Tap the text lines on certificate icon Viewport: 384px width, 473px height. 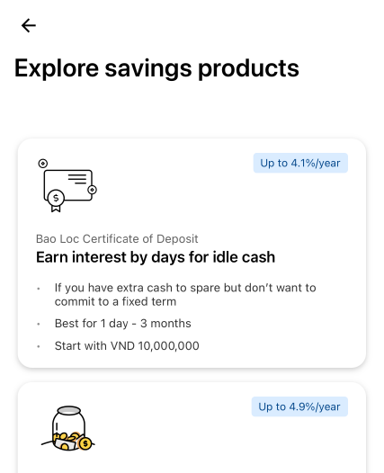(77, 179)
